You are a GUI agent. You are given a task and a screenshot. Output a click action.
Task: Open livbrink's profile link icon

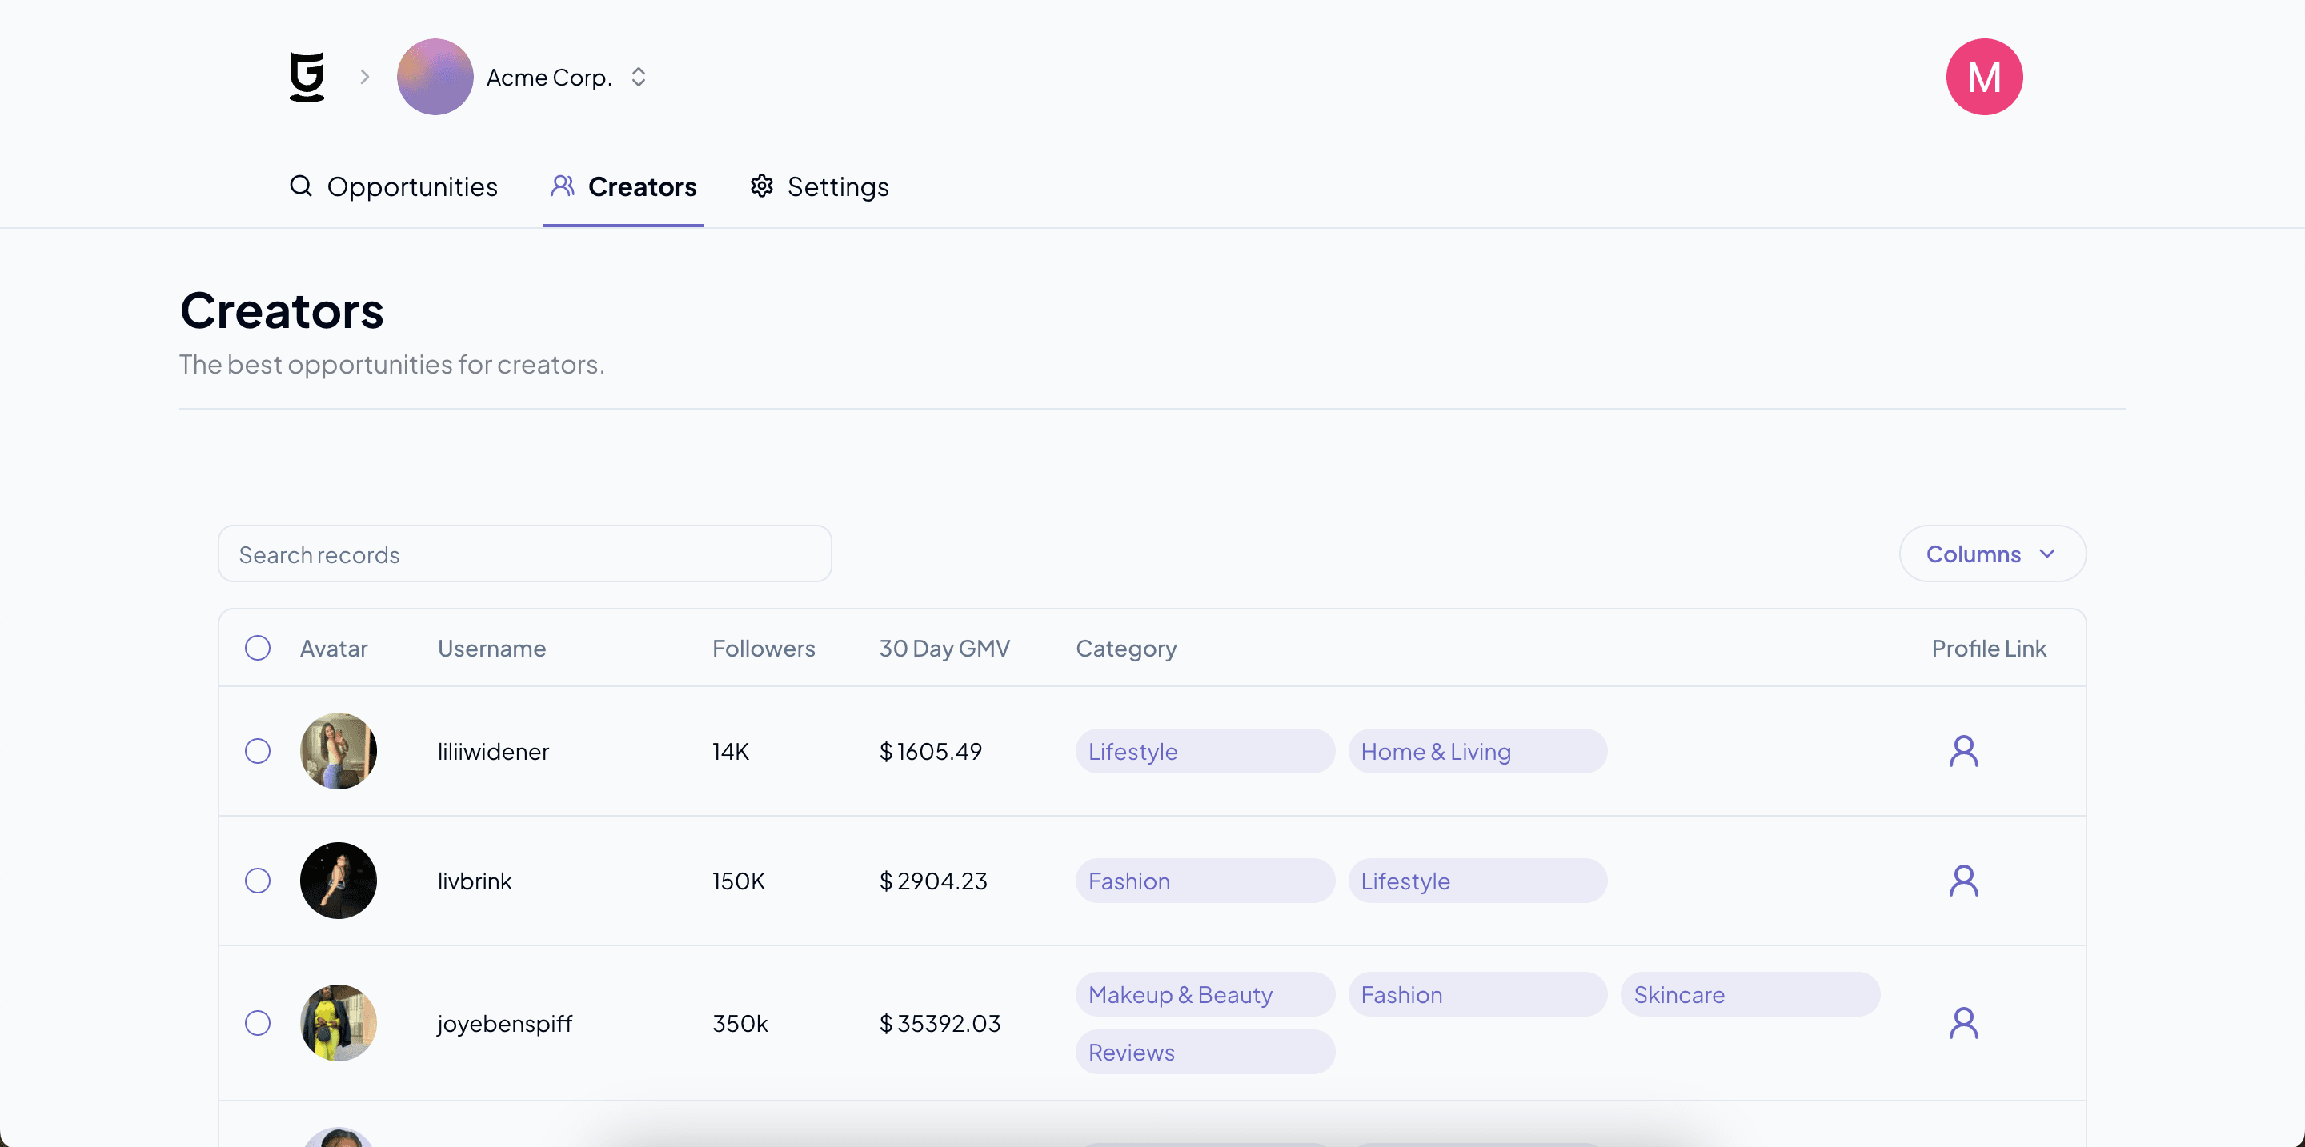click(1963, 881)
